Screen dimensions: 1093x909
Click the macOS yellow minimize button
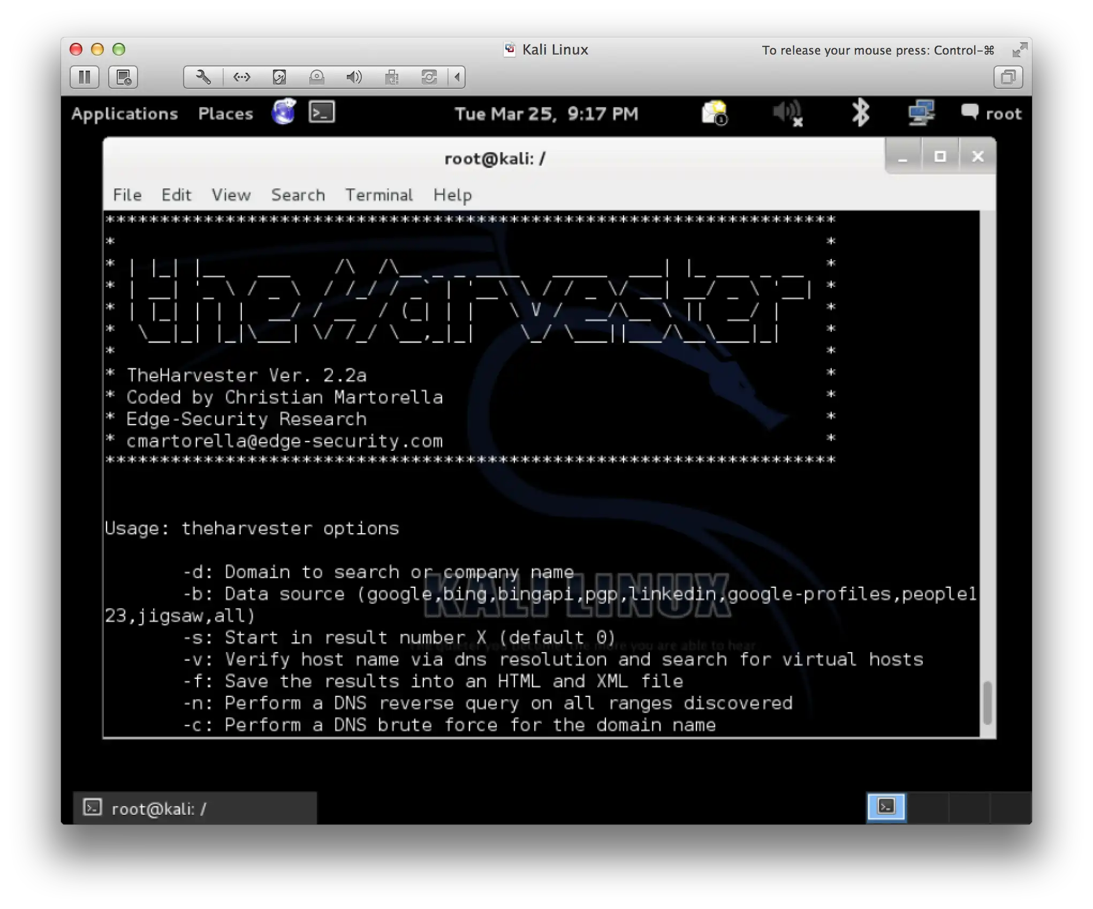pos(97,49)
